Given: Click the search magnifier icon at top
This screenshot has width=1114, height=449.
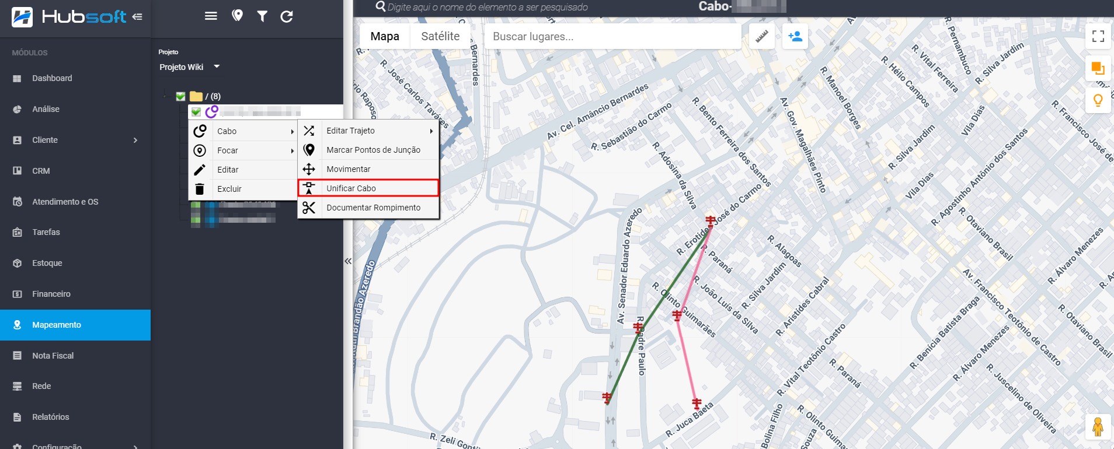Looking at the screenshot, I should (x=380, y=6).
